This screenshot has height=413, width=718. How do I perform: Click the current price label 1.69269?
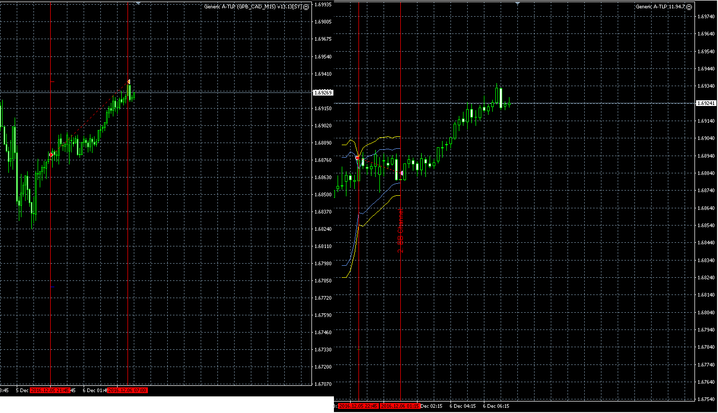pyautogui.click(x=322, y=92)
